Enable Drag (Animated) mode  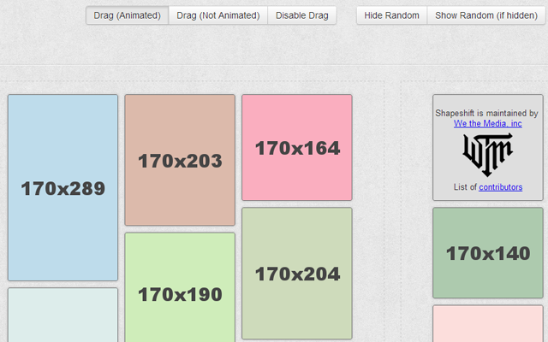click(x=127, y=15)
